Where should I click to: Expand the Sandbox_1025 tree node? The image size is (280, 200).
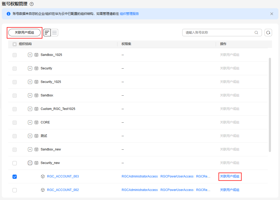[x=30, y=55]
